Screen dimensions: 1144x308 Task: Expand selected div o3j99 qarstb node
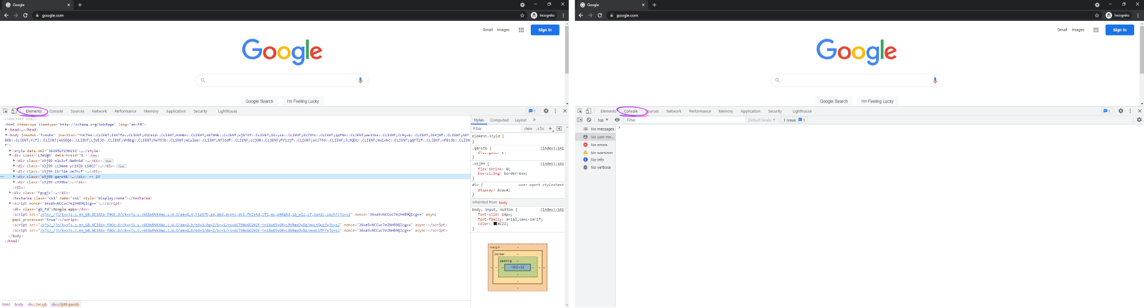(14, 177)
